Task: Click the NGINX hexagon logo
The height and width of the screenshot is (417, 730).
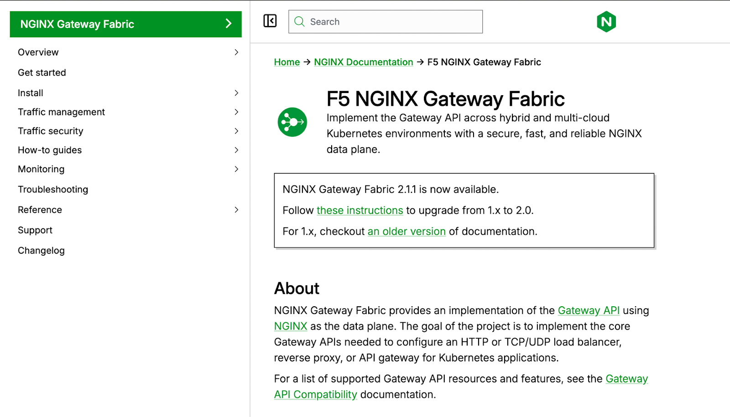Action: (606, 21)
